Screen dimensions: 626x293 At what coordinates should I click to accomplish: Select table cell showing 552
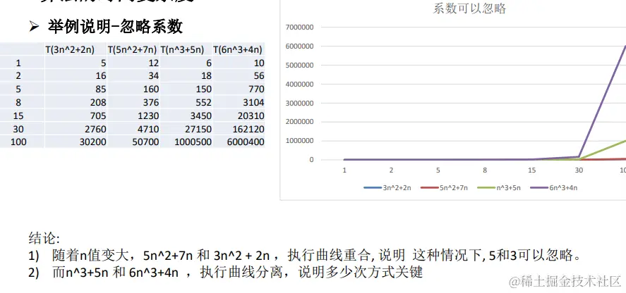[x=204, y=102]
